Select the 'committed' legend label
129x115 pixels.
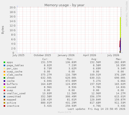pyautogui.click(x=14, y=97)
